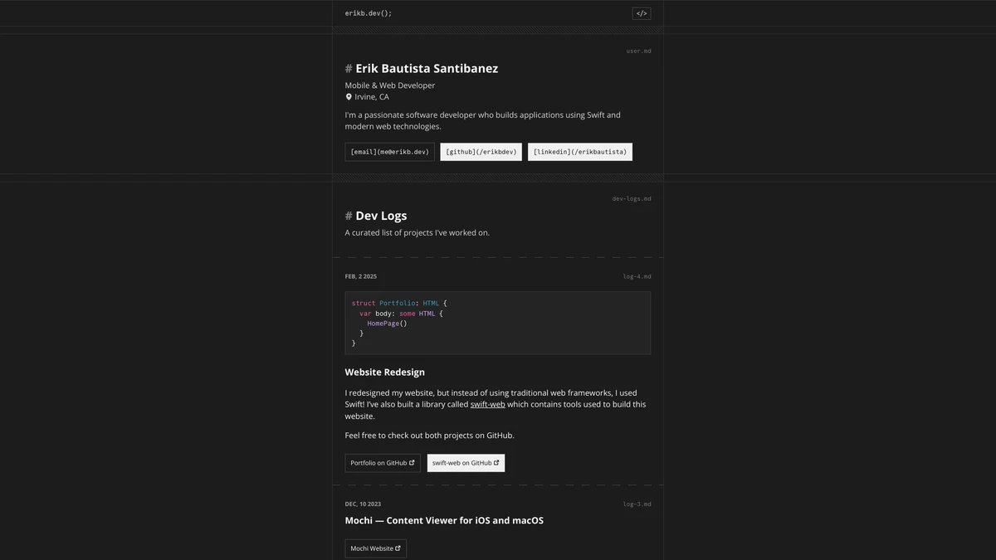This screenshot has width=996, height=560.
Task: Click inside the Swift Portfolio code block
Action: tap(497, 323)
